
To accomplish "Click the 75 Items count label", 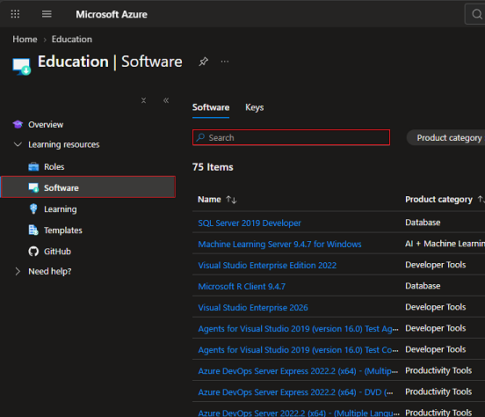I will point(213,167).
